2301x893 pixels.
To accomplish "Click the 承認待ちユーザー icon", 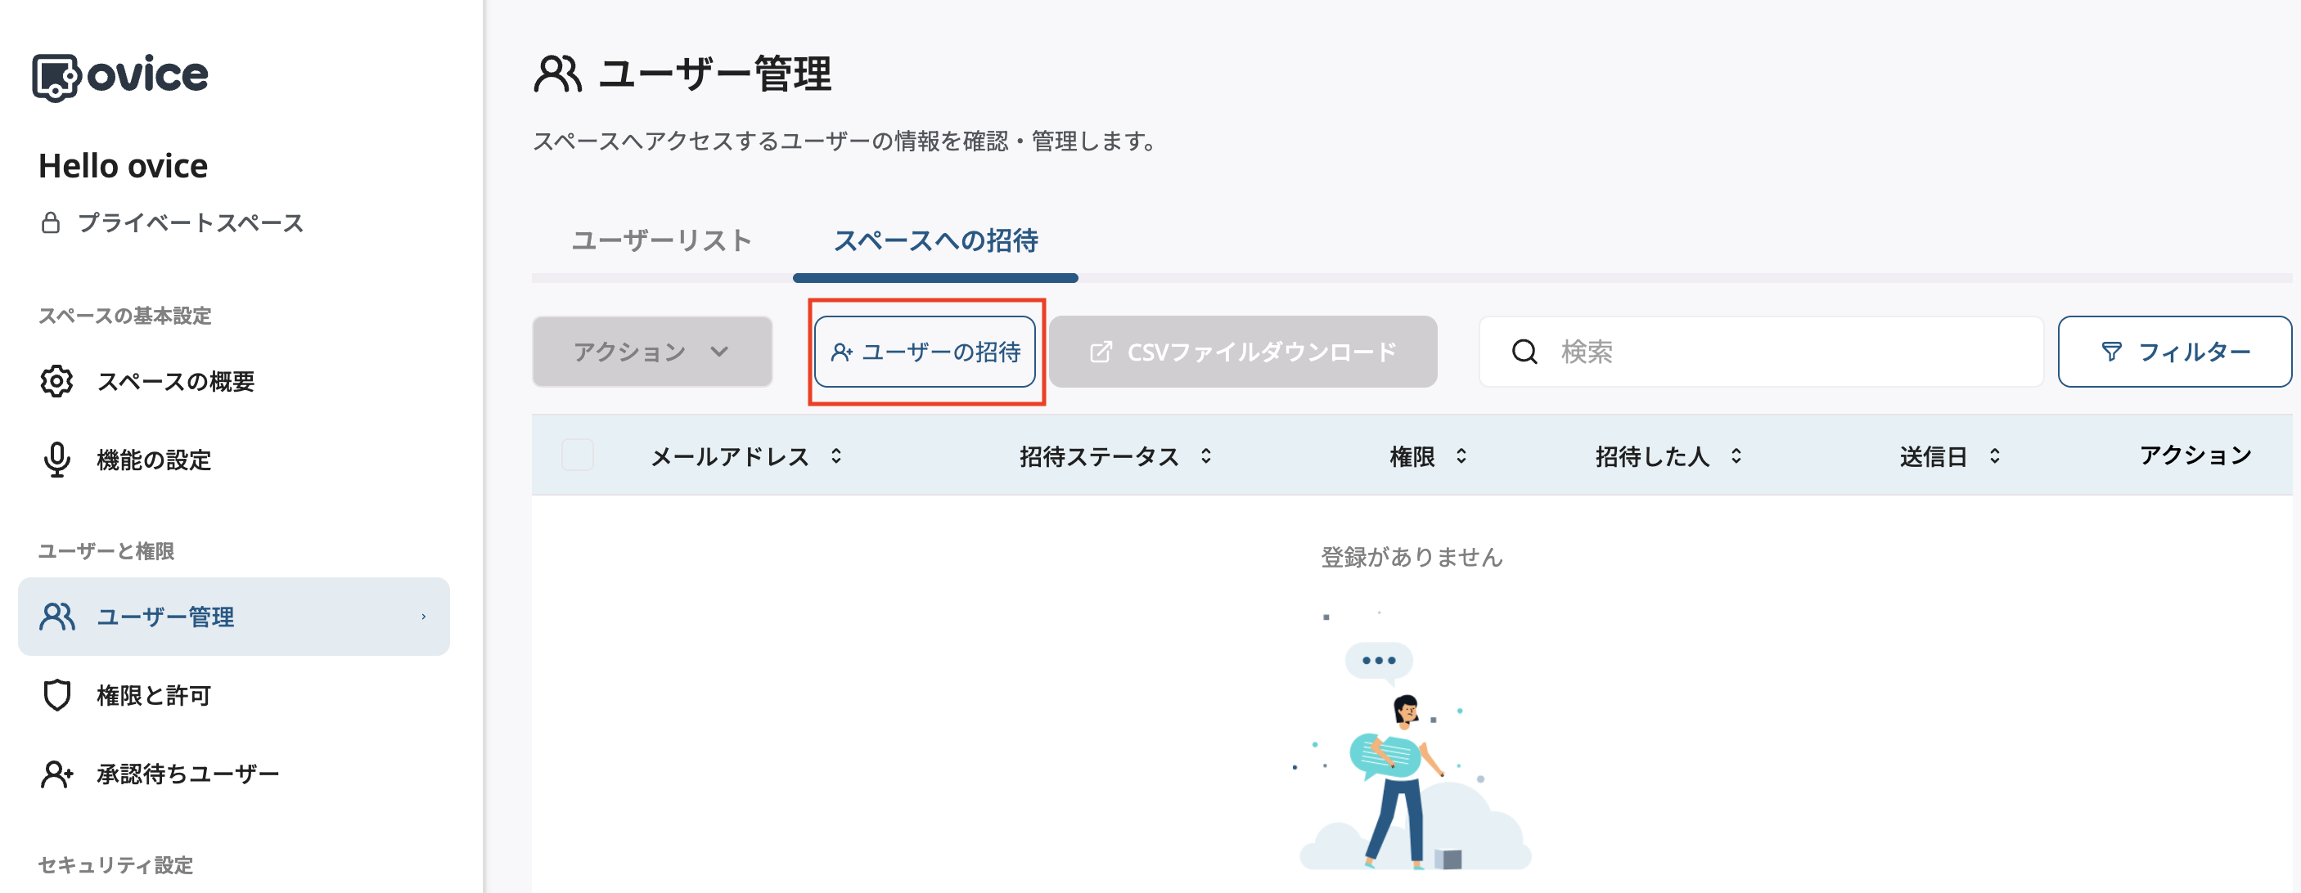I will coord(56,774).
